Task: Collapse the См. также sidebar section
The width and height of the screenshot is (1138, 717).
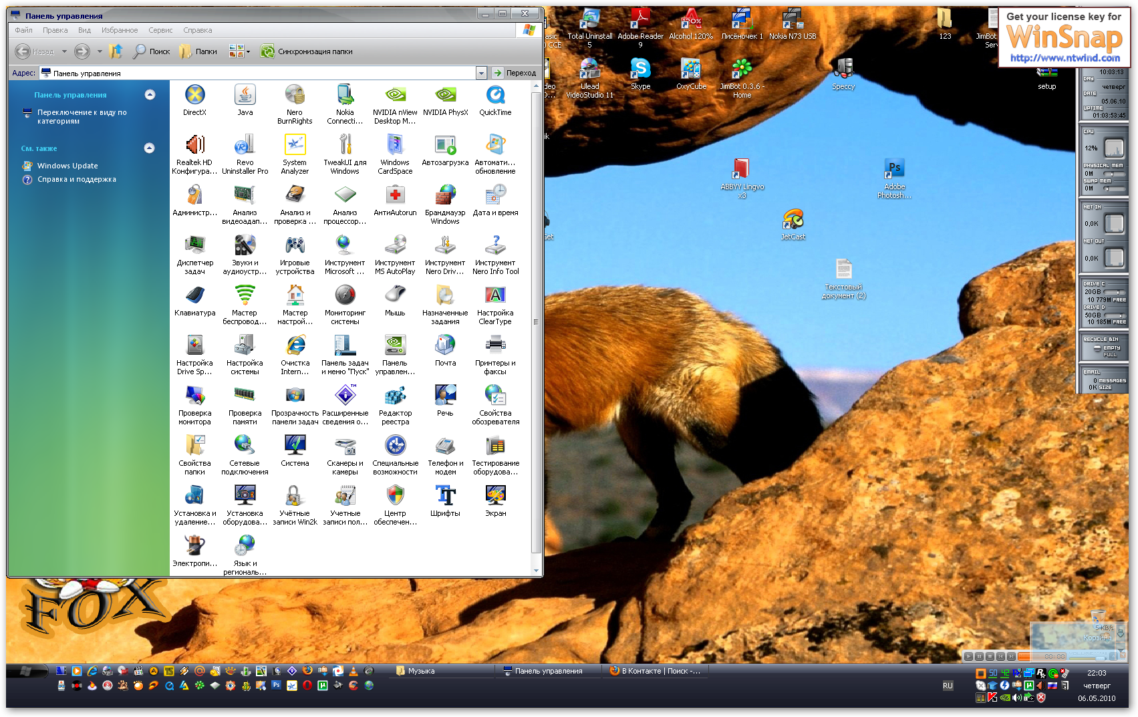Action: [x=150, y=148]
